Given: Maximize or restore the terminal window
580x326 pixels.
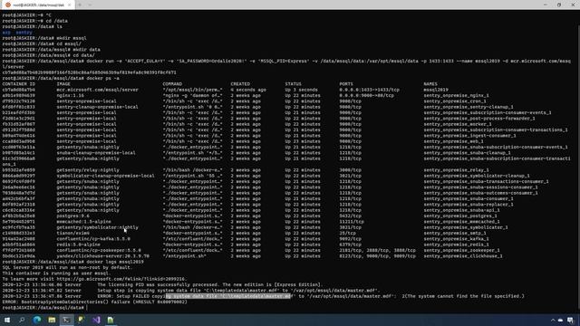Looking at the screenshot, I should click(559, 5).
